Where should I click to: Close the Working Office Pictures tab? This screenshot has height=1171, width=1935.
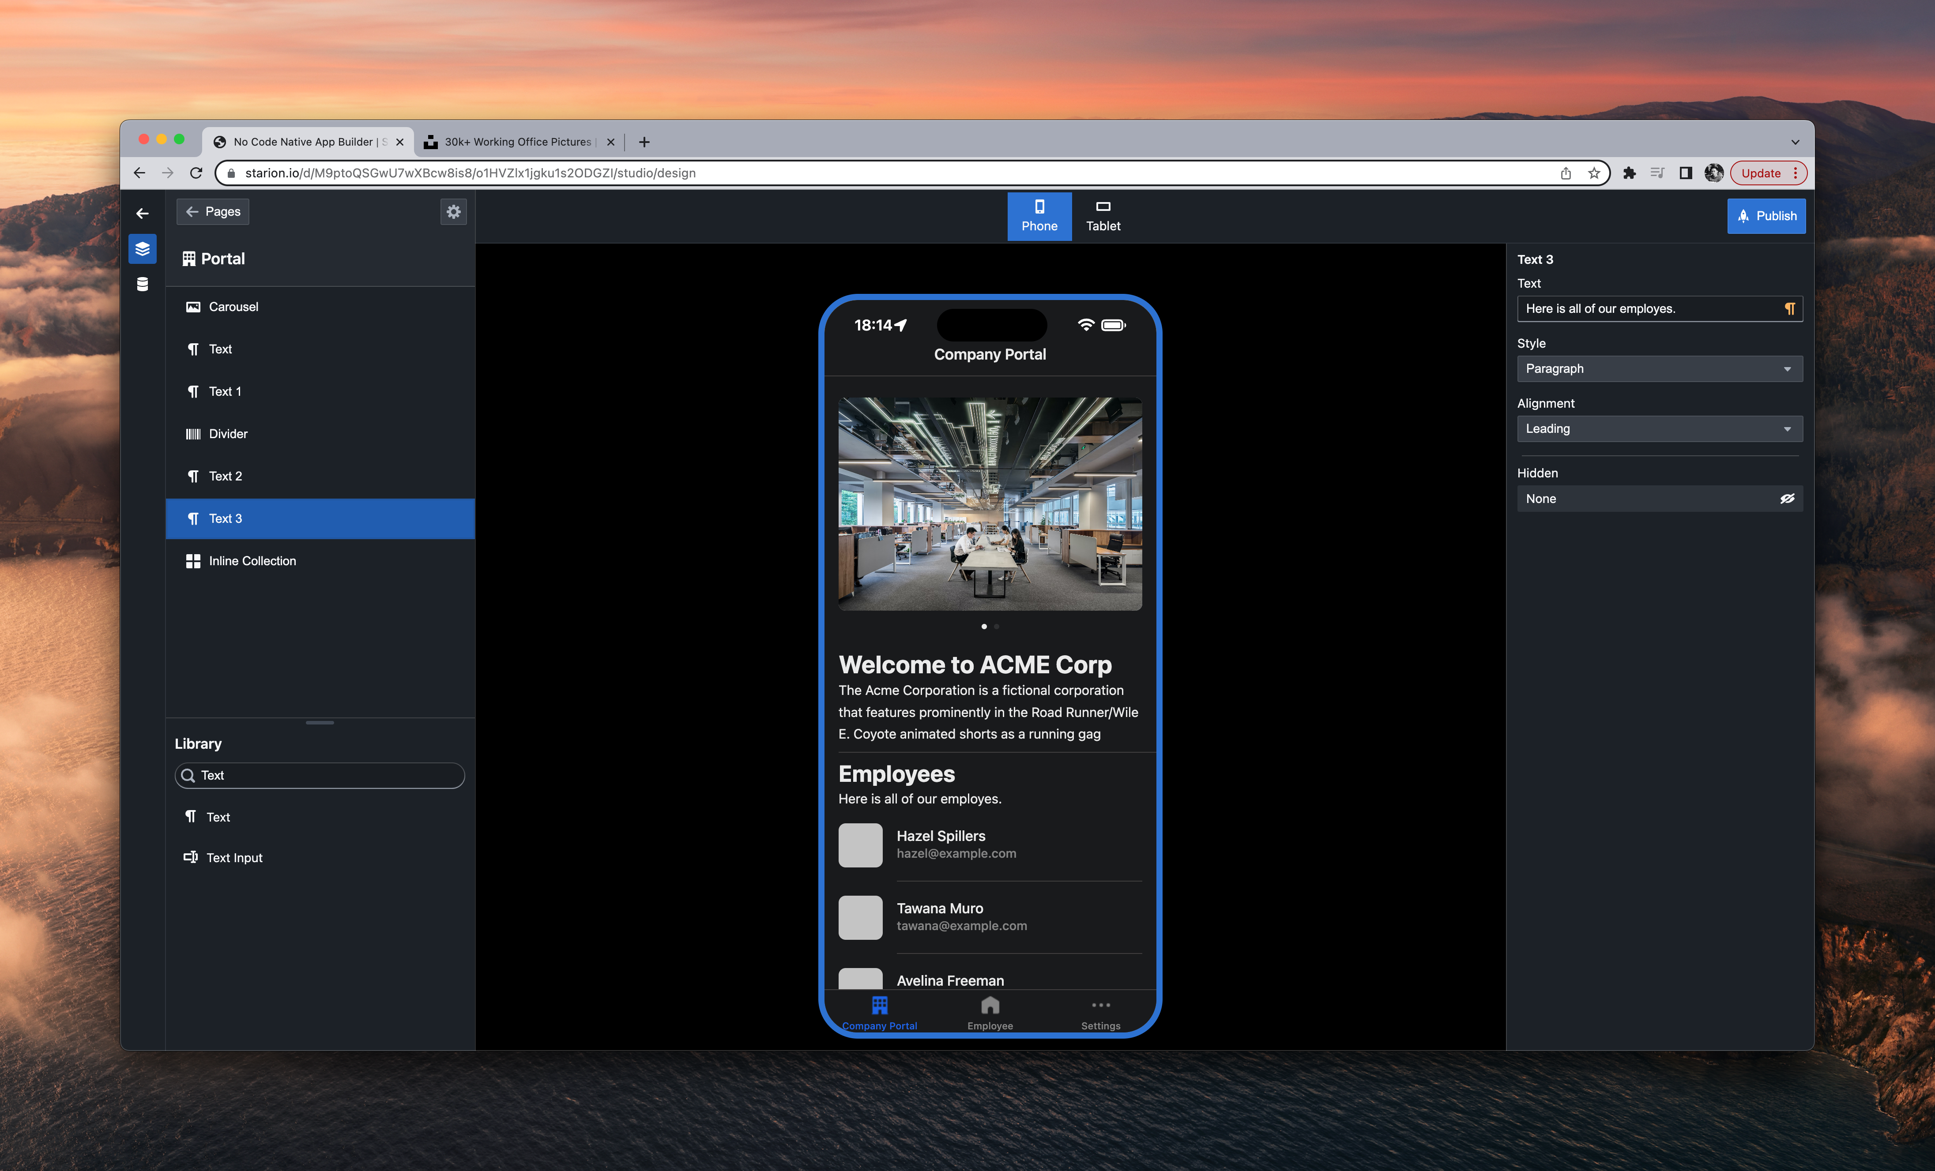(610, 142)
